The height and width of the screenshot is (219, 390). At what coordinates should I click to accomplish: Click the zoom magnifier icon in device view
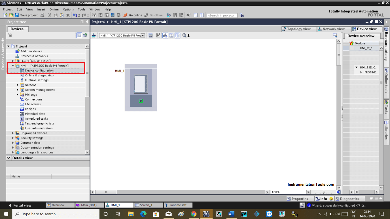(185, 35)
